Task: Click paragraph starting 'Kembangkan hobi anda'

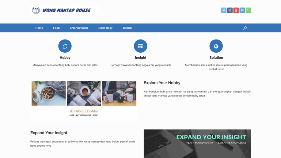Action: pyautogui.click(x=197, y=93)
